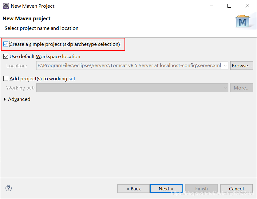Click the More button next to Working set
This screenshot has height=199, width=257.
coord(242,88)
